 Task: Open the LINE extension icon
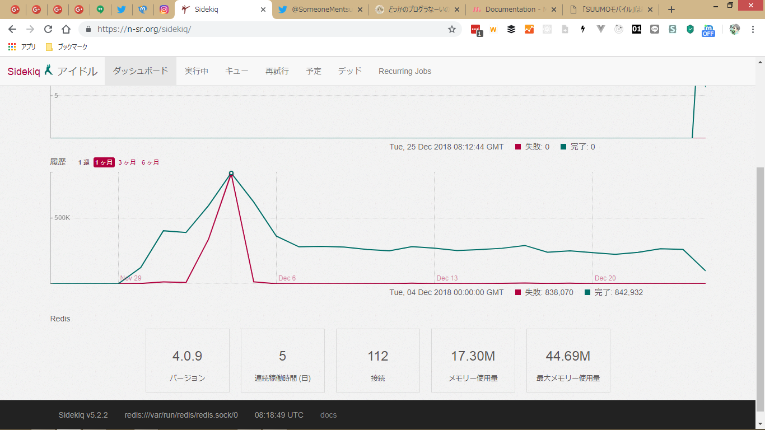[x=654, y=29]
